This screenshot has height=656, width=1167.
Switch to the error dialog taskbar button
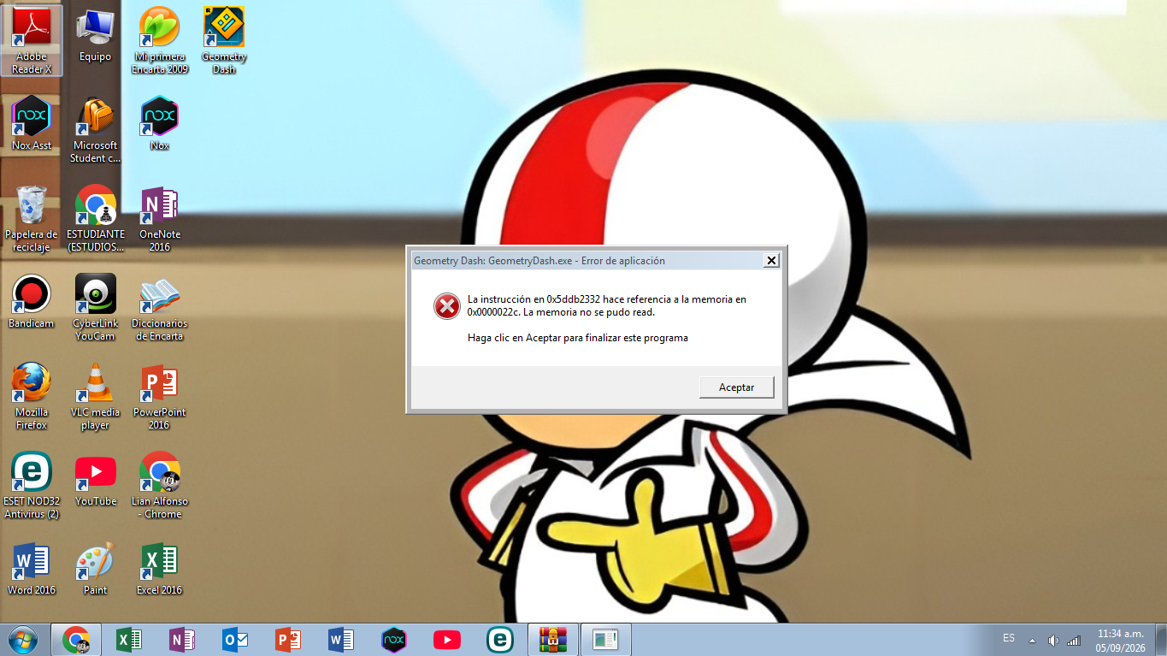[606, 640]
